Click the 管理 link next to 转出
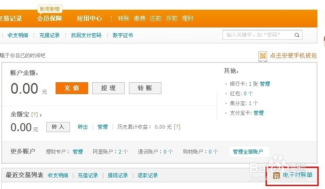 click(102, 127)
